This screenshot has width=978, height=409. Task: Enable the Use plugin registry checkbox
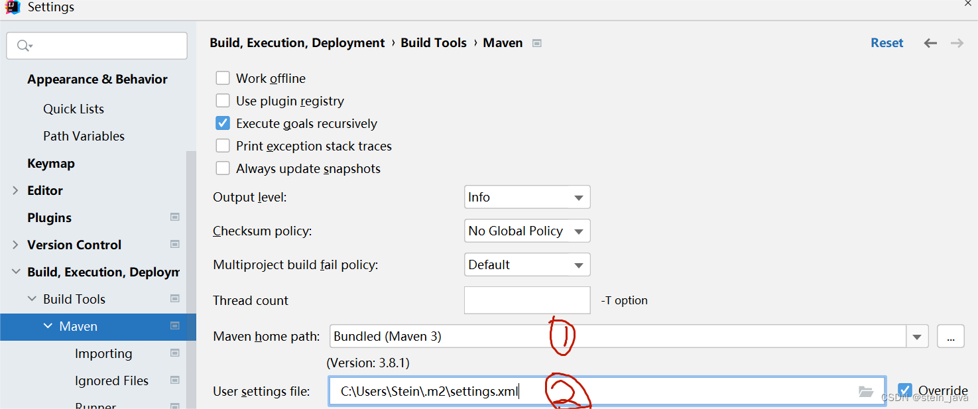223,101
